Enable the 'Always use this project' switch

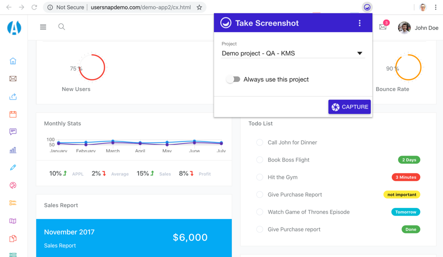click(233, 79)
